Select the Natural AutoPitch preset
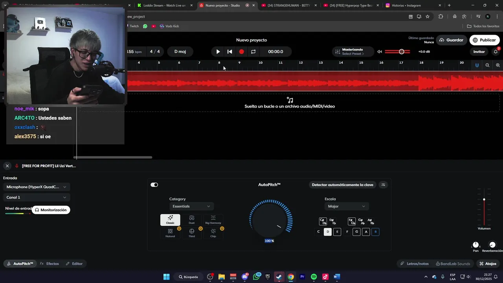The image size is (503, 283). coord(170,233)
